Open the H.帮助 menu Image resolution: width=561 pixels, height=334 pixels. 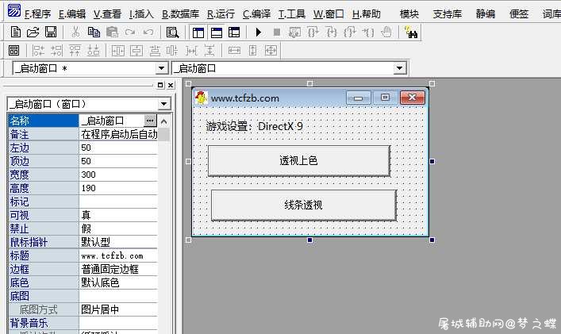click(367, 14)
